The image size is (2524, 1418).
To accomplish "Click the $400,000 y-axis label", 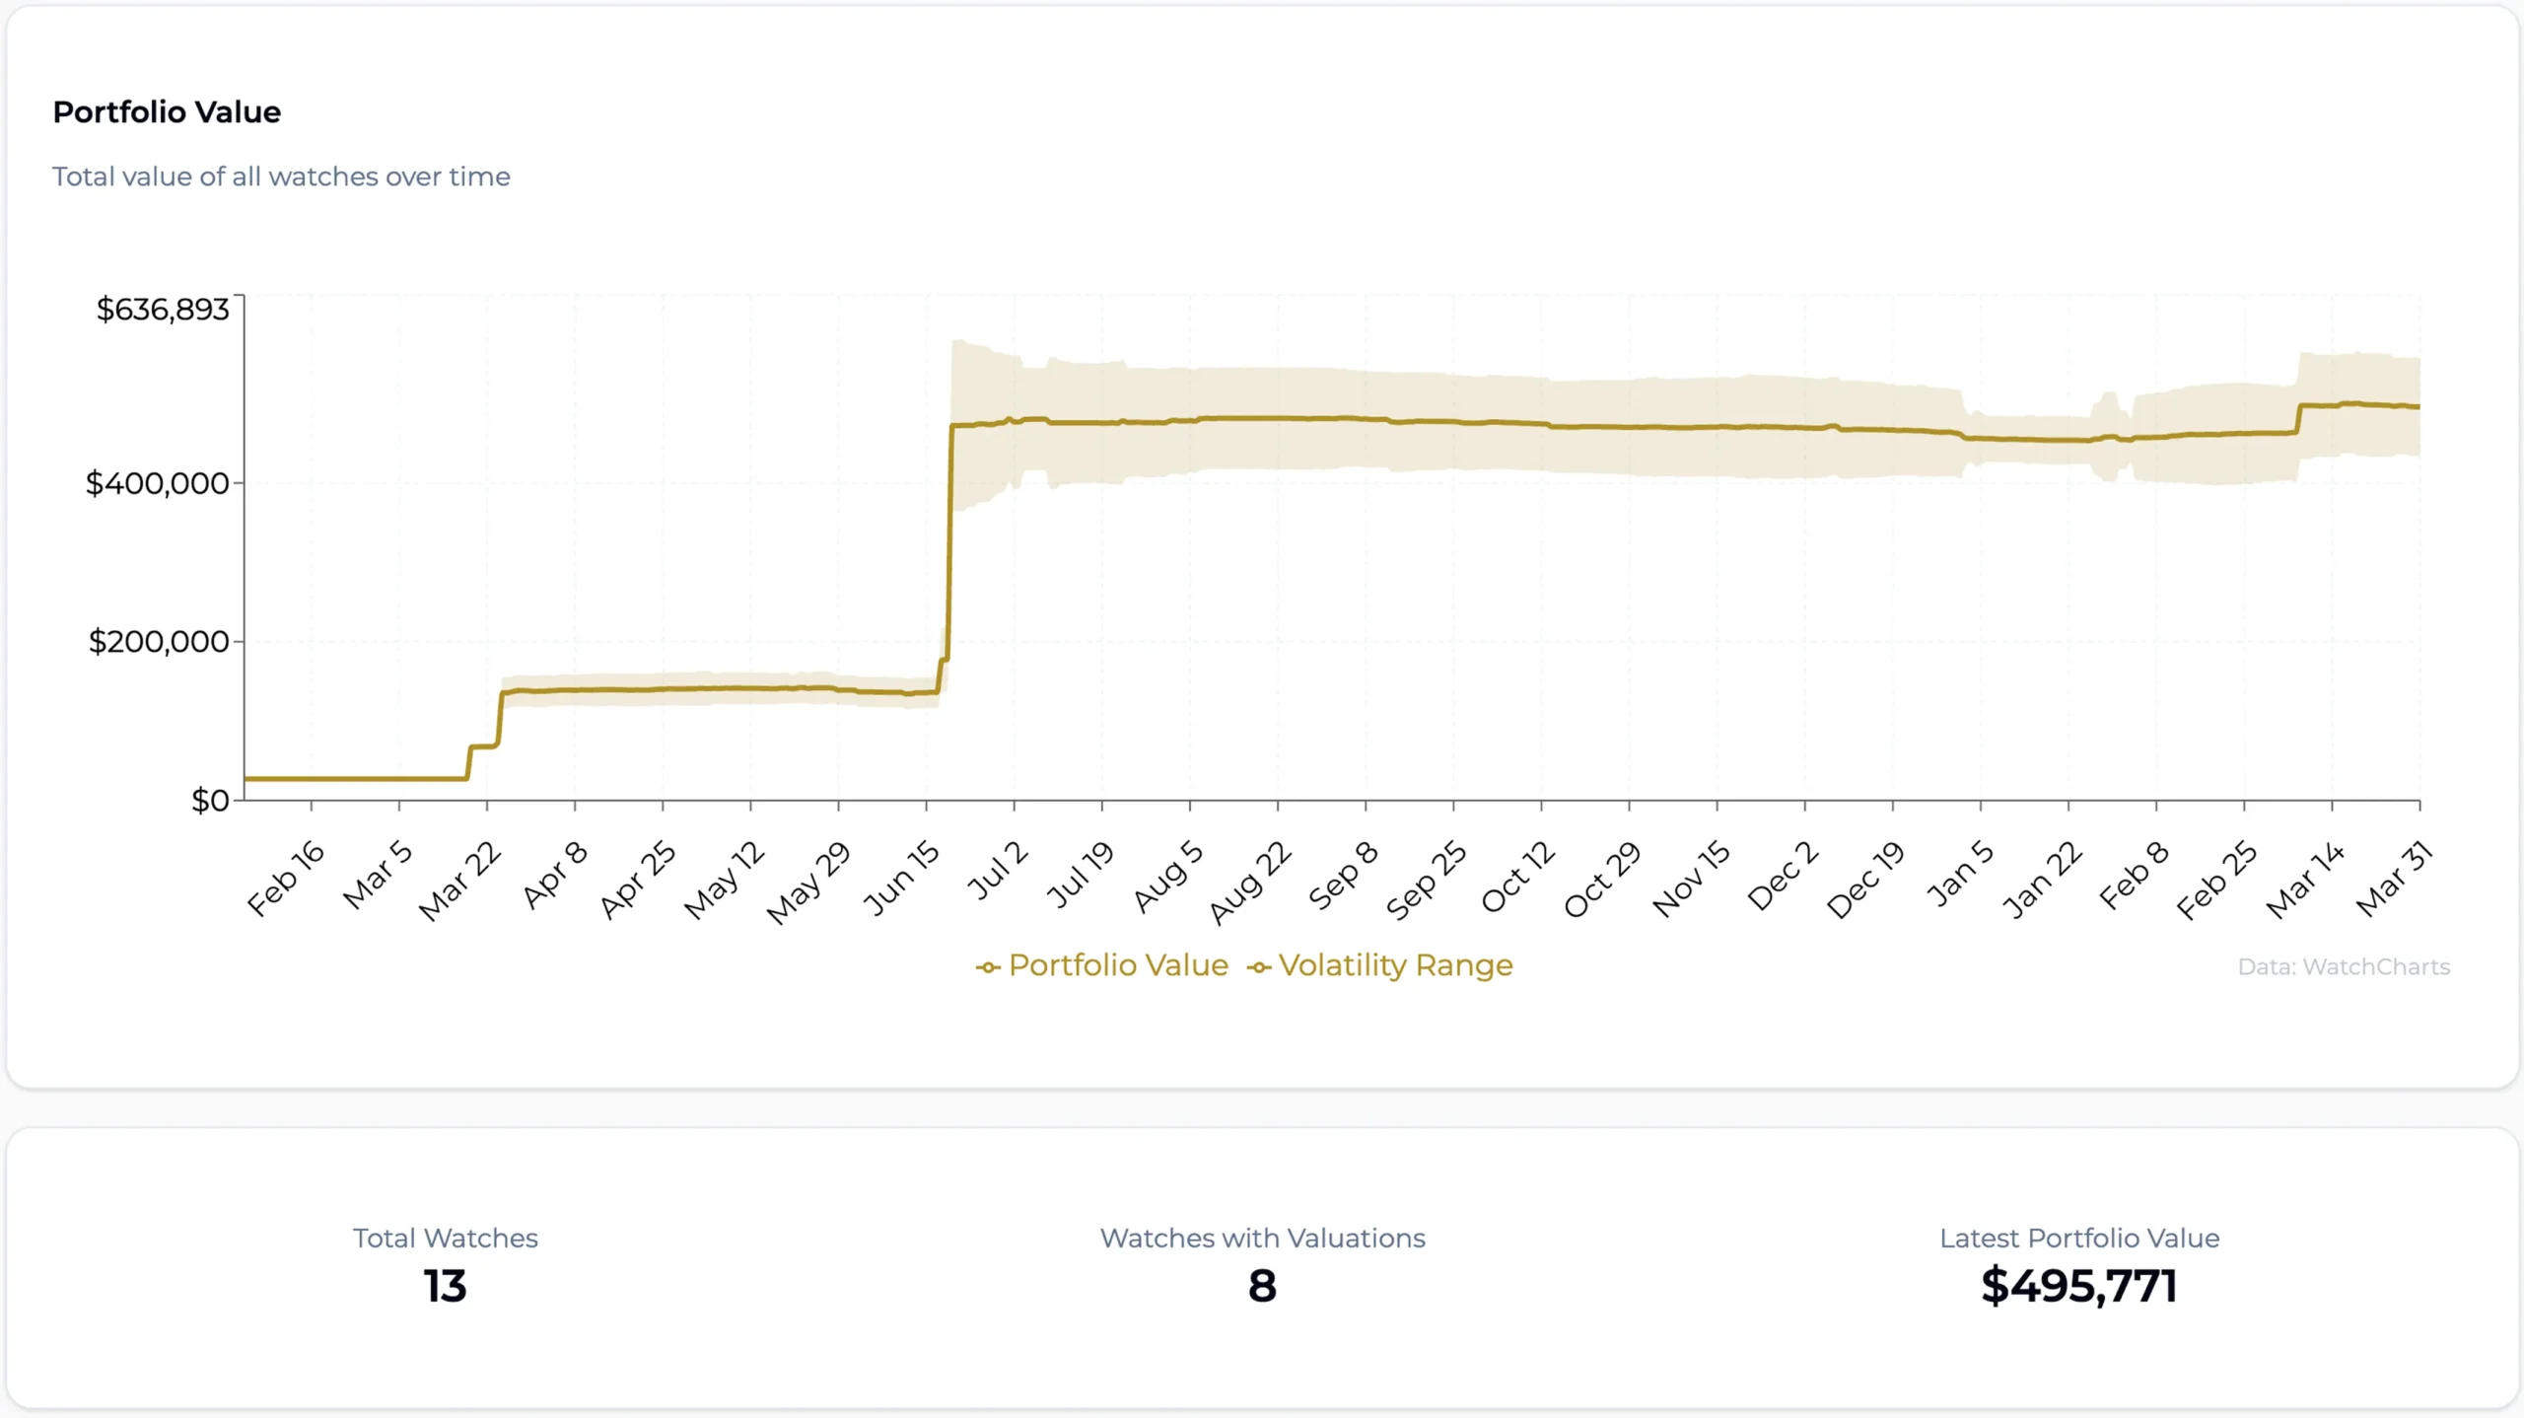I will [x=158, y=483].
